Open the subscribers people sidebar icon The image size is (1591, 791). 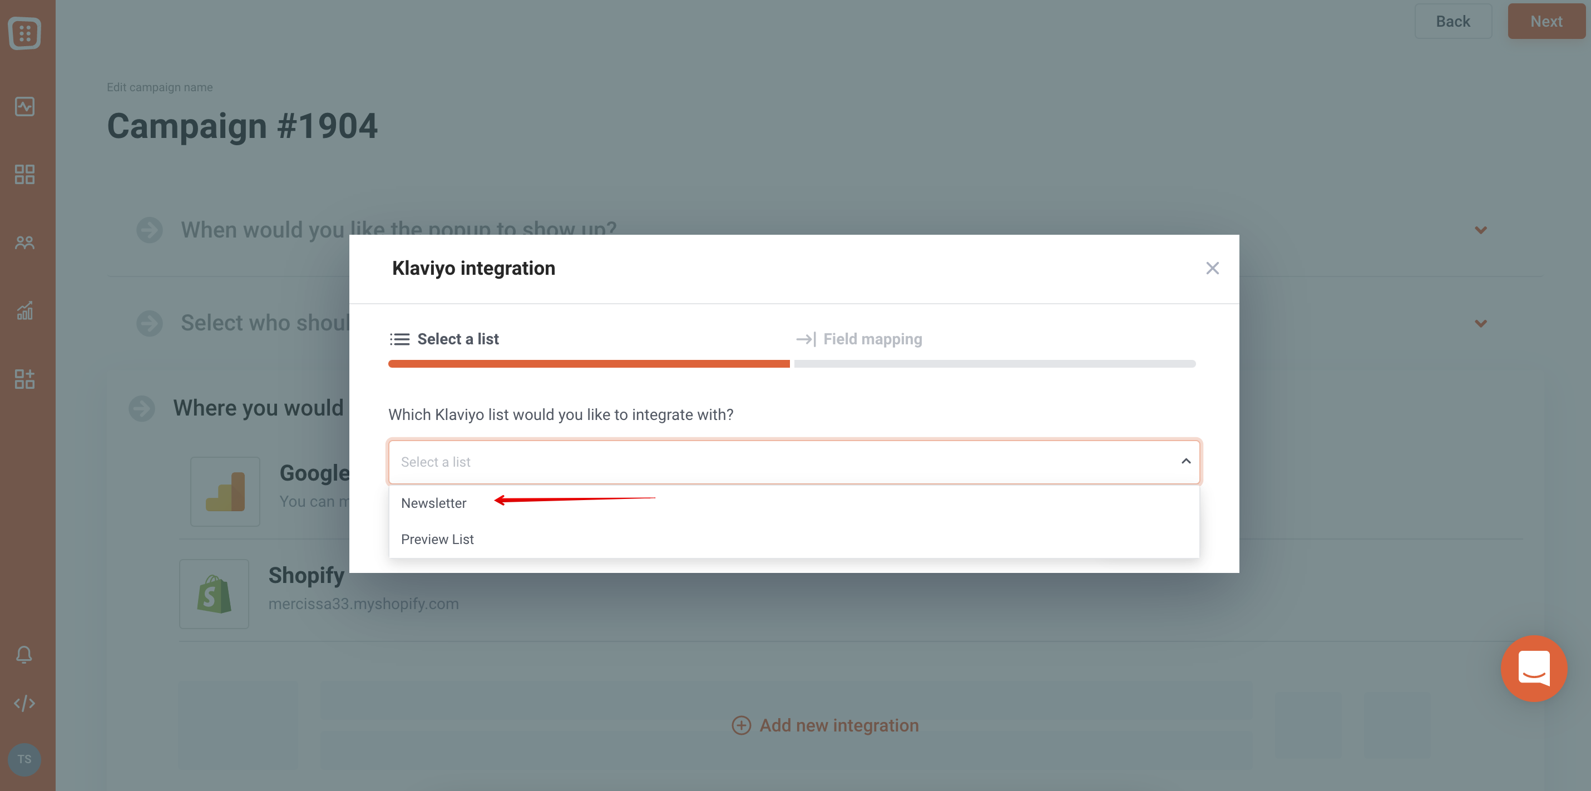[x=24, y=243]
